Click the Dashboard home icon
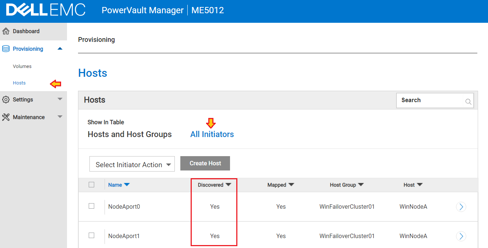 pyautogui.click(x=6, y=31)
